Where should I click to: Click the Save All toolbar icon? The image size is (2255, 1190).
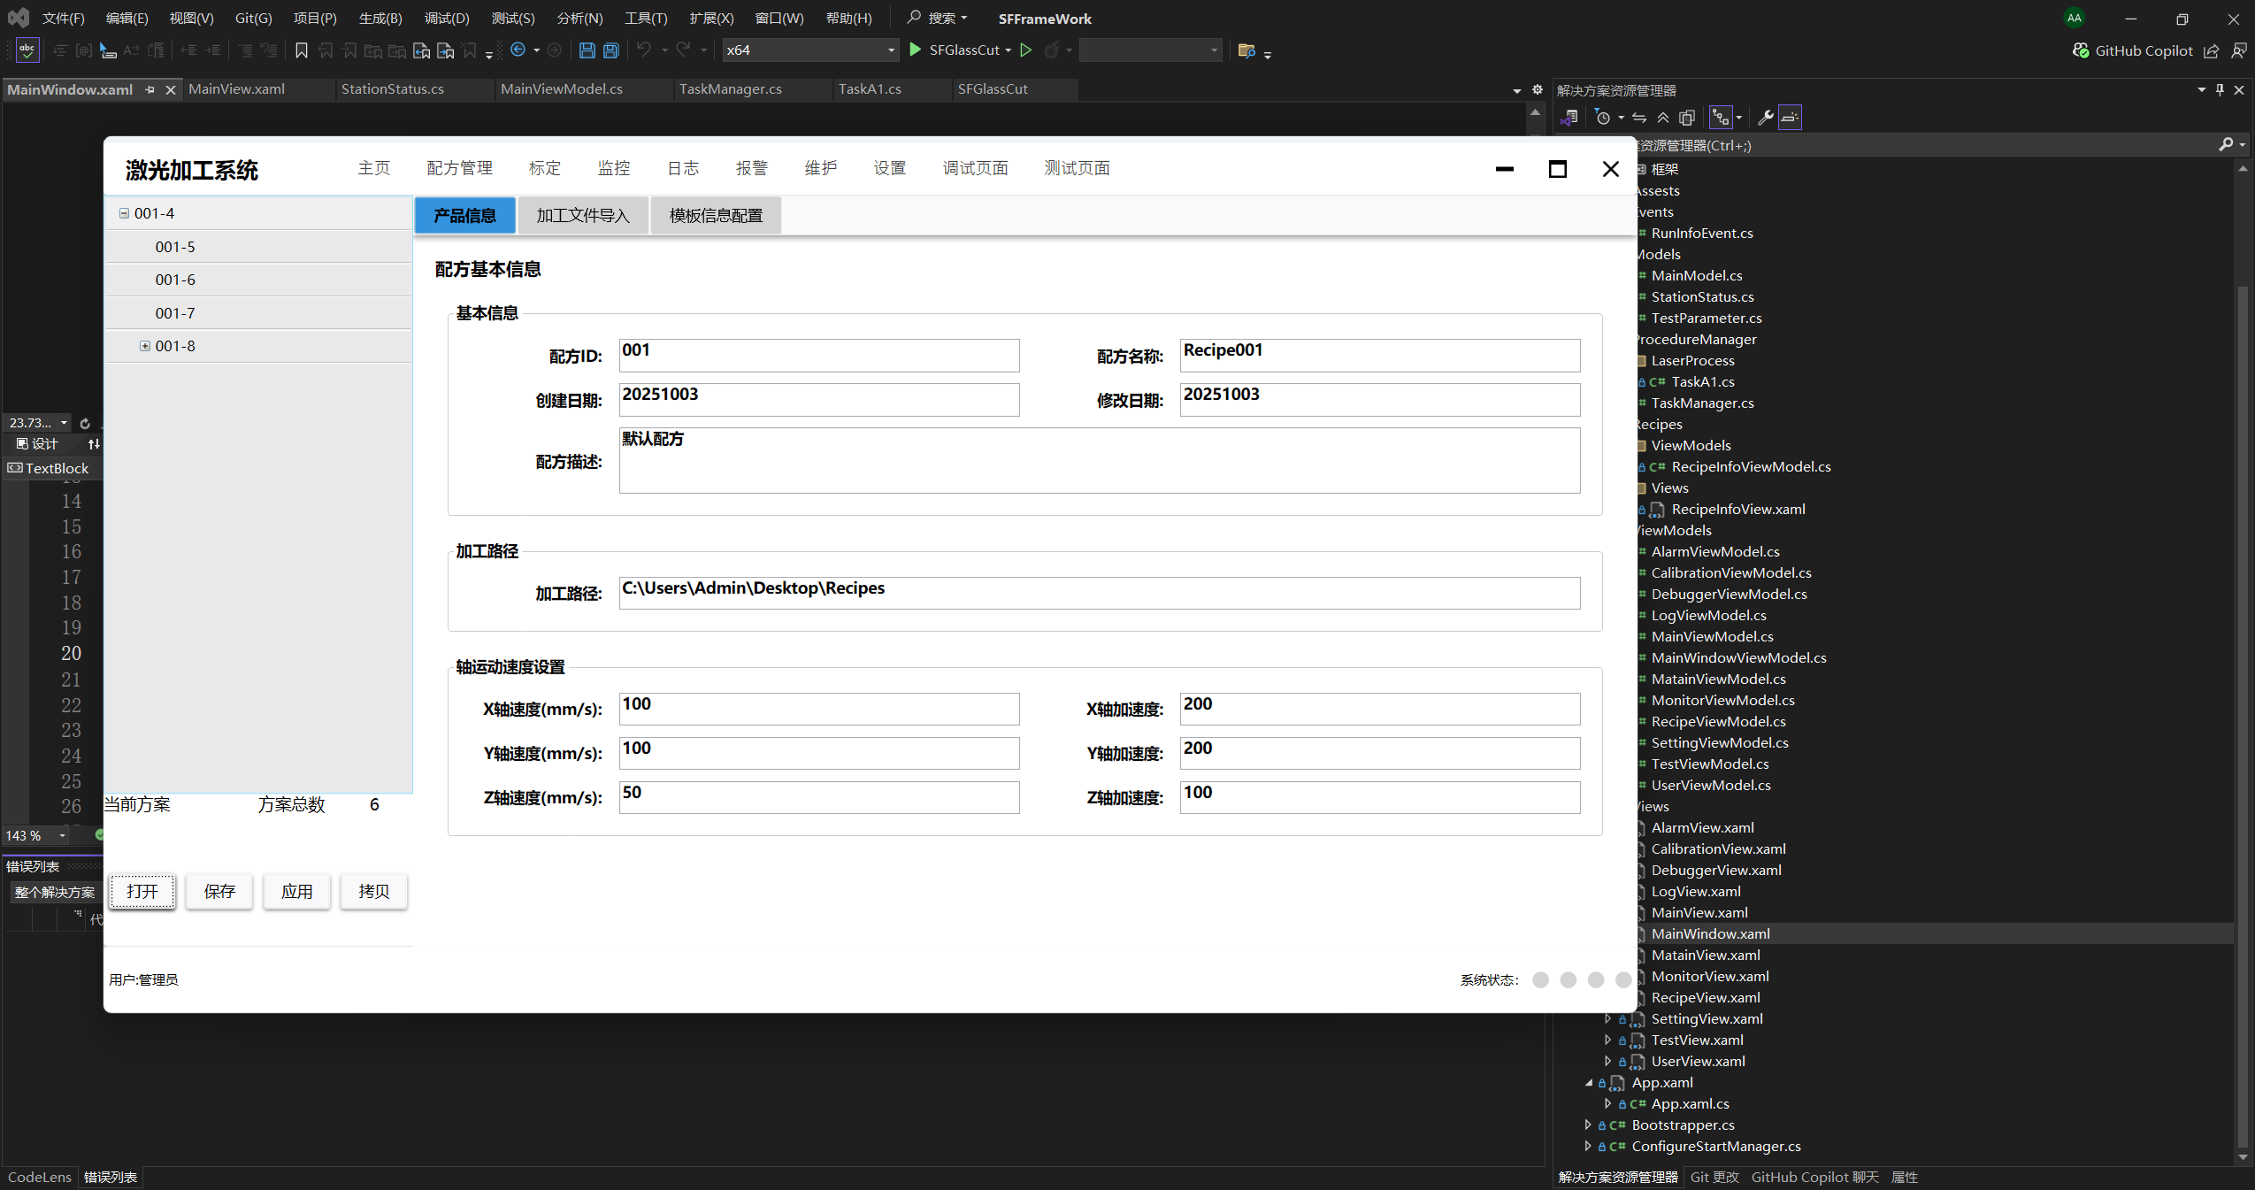[610, 50]
